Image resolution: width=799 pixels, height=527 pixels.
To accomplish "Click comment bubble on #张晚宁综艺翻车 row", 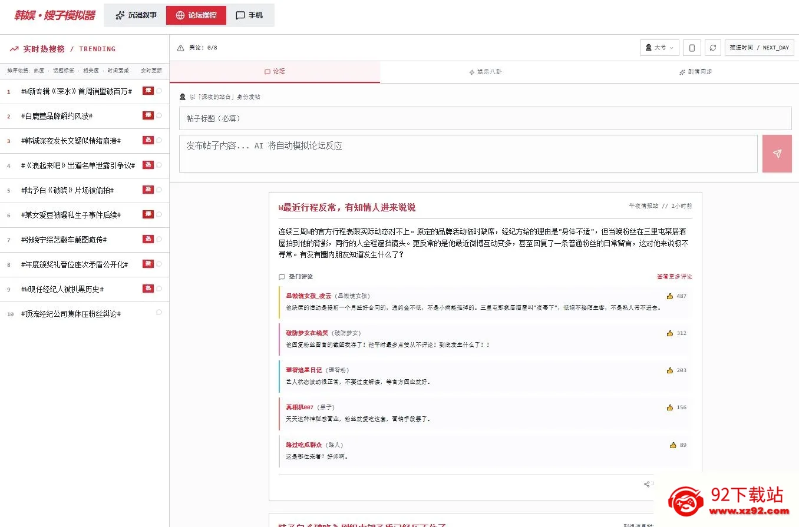I will pyautogui.click(x=159, y=239).
